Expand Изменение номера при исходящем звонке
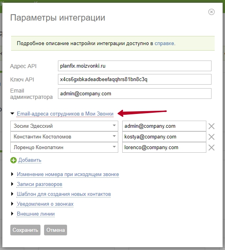Viewport: 225px width, 250px height. pyautogui.click(x=68, y=174)
